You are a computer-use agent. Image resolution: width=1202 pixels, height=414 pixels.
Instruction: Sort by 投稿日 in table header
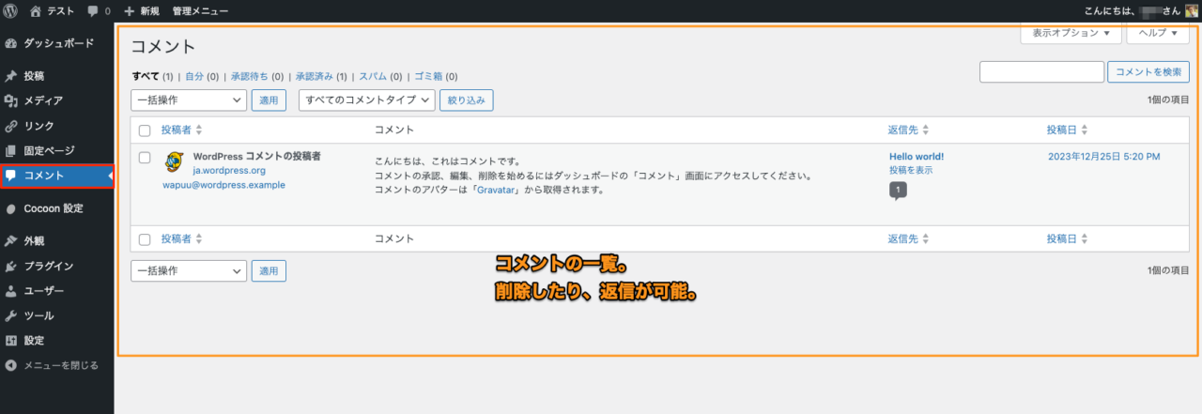1068,130
